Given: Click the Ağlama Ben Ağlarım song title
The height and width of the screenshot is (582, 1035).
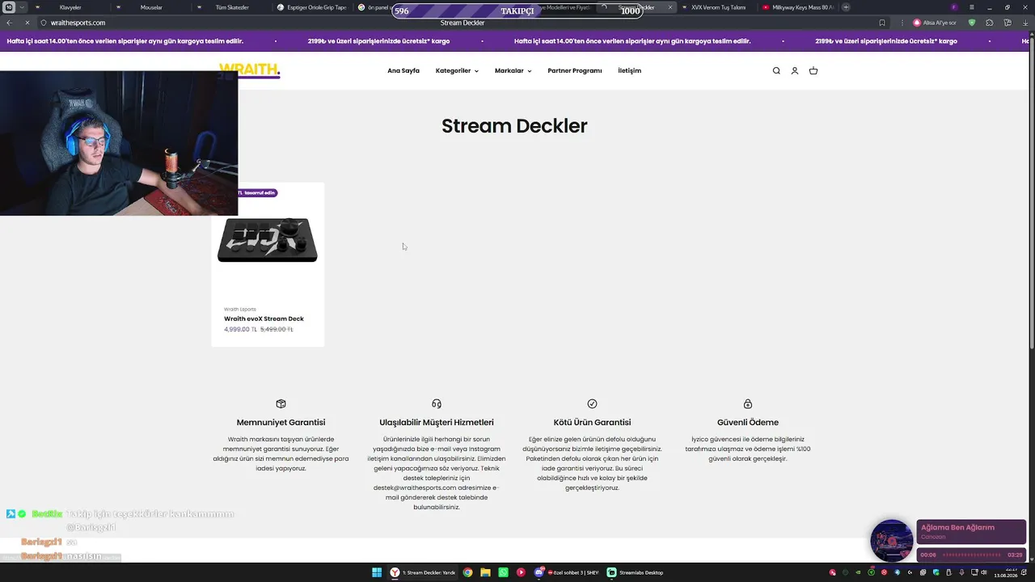Looking at the screenshot, I should coord(957,528).
